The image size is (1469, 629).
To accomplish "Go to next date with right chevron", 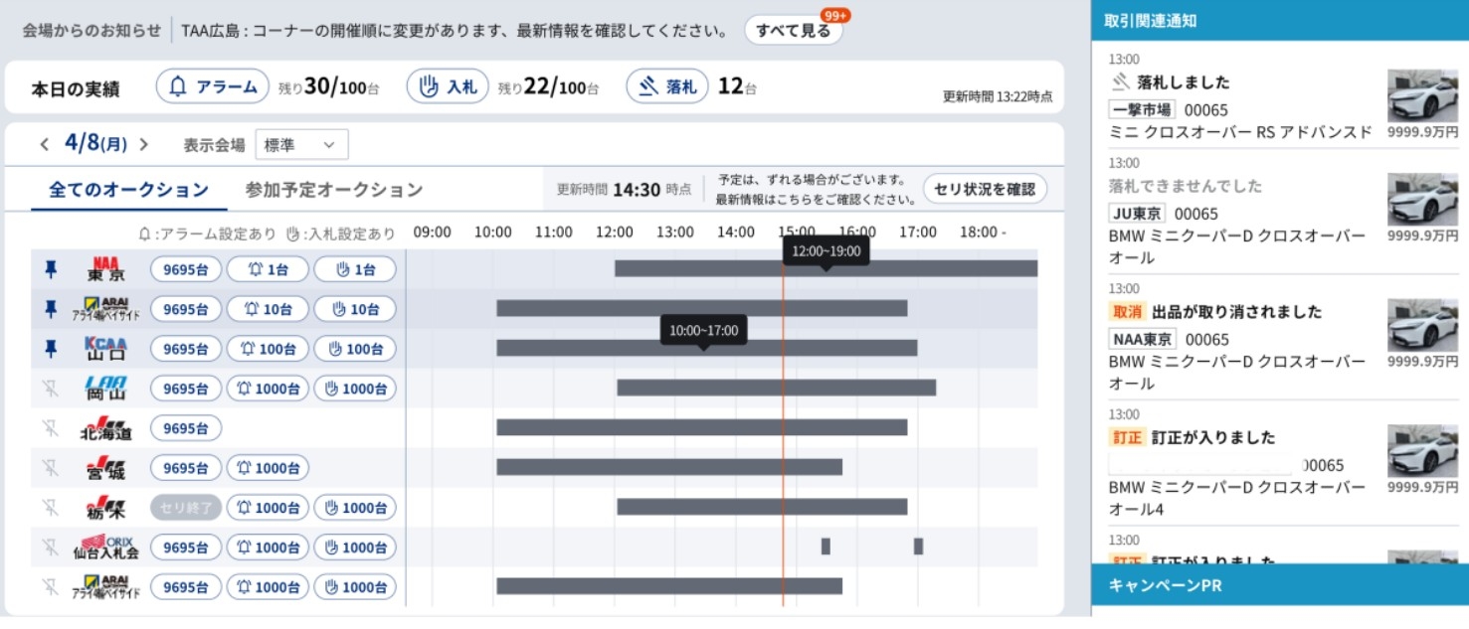I will pyautogui.click(x=144, y=145).
